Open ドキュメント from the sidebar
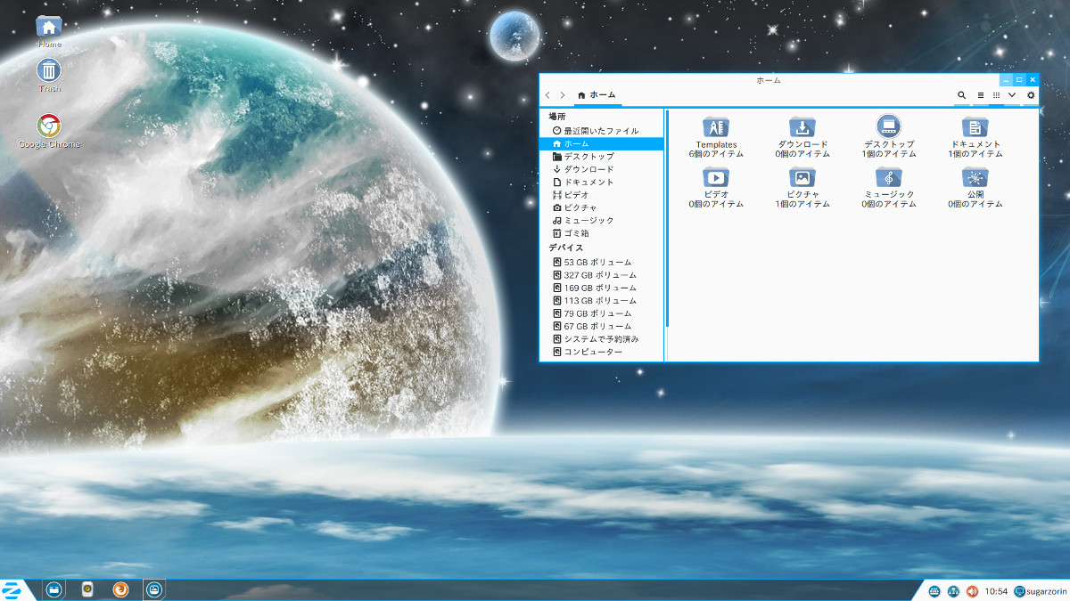 pos(602,182)
